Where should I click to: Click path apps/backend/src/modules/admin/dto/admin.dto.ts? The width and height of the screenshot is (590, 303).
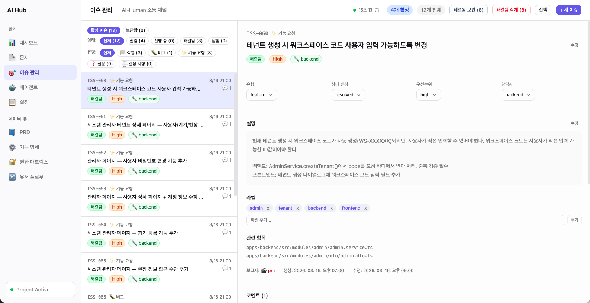click(x=309, y=256)
